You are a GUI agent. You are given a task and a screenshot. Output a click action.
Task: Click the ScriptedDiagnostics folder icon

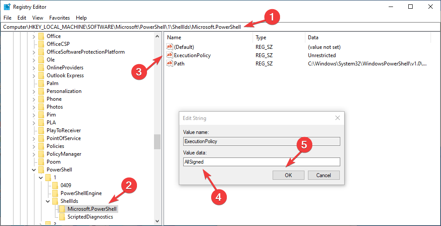coord(62,217)
